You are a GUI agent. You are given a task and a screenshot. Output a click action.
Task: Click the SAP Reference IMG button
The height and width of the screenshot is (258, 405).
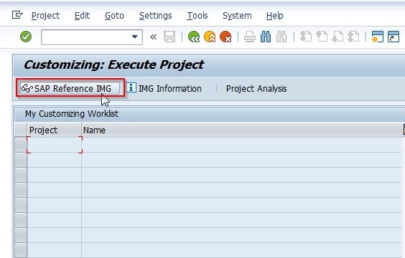tap(70, 88)
